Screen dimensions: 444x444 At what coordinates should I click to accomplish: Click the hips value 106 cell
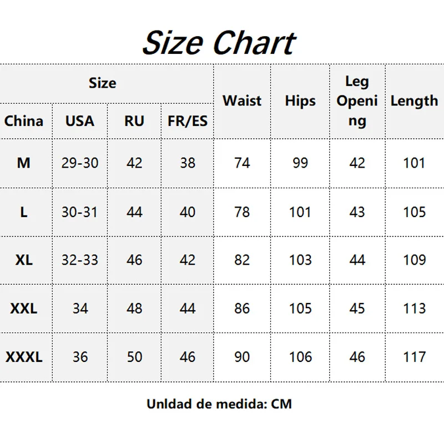pos(300,357)
